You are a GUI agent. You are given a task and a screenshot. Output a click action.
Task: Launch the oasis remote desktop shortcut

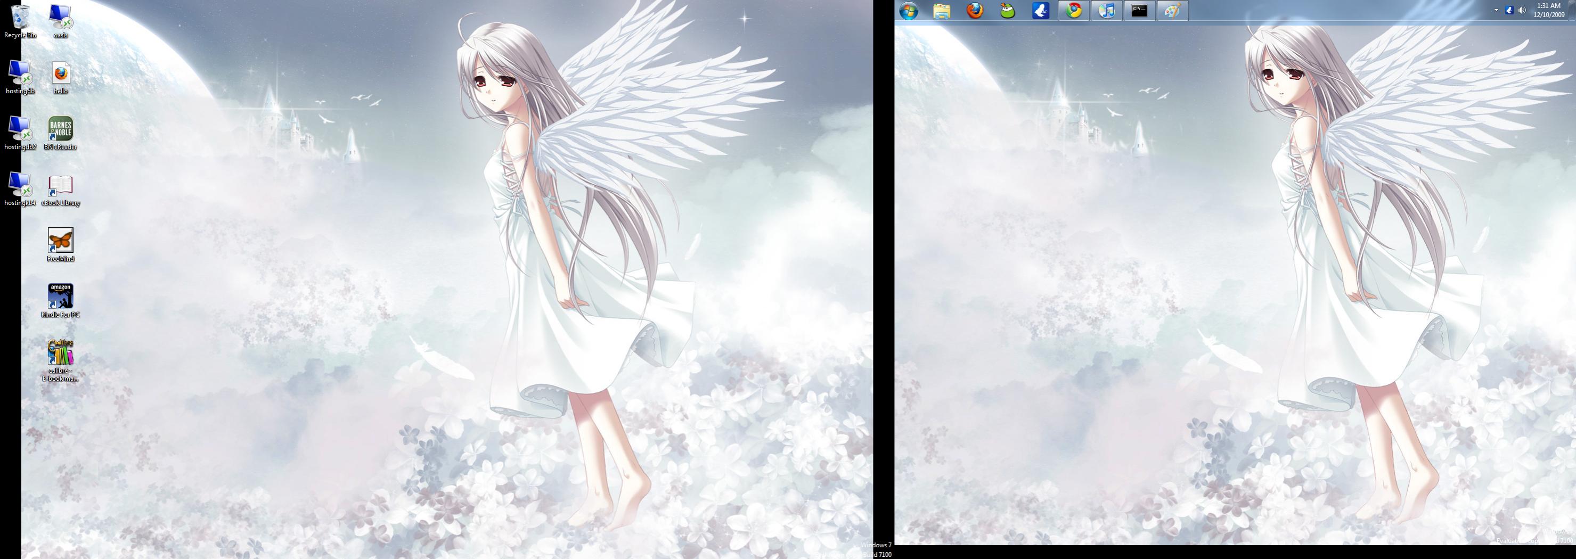(61, 21)
